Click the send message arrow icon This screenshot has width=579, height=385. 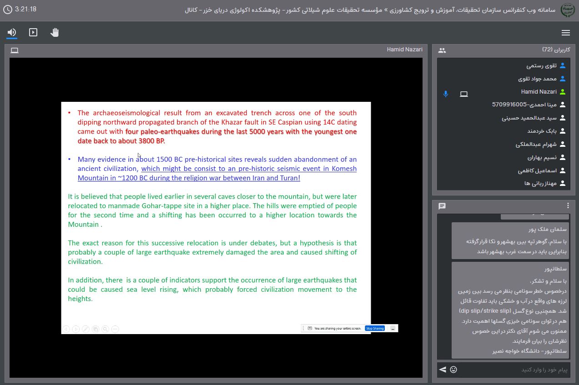[x=443, y=370]
